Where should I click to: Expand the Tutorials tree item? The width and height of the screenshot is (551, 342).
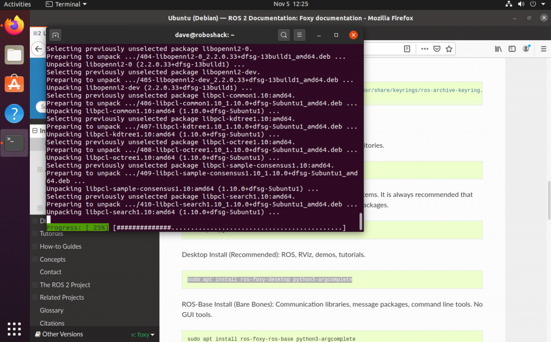(35, 234)
